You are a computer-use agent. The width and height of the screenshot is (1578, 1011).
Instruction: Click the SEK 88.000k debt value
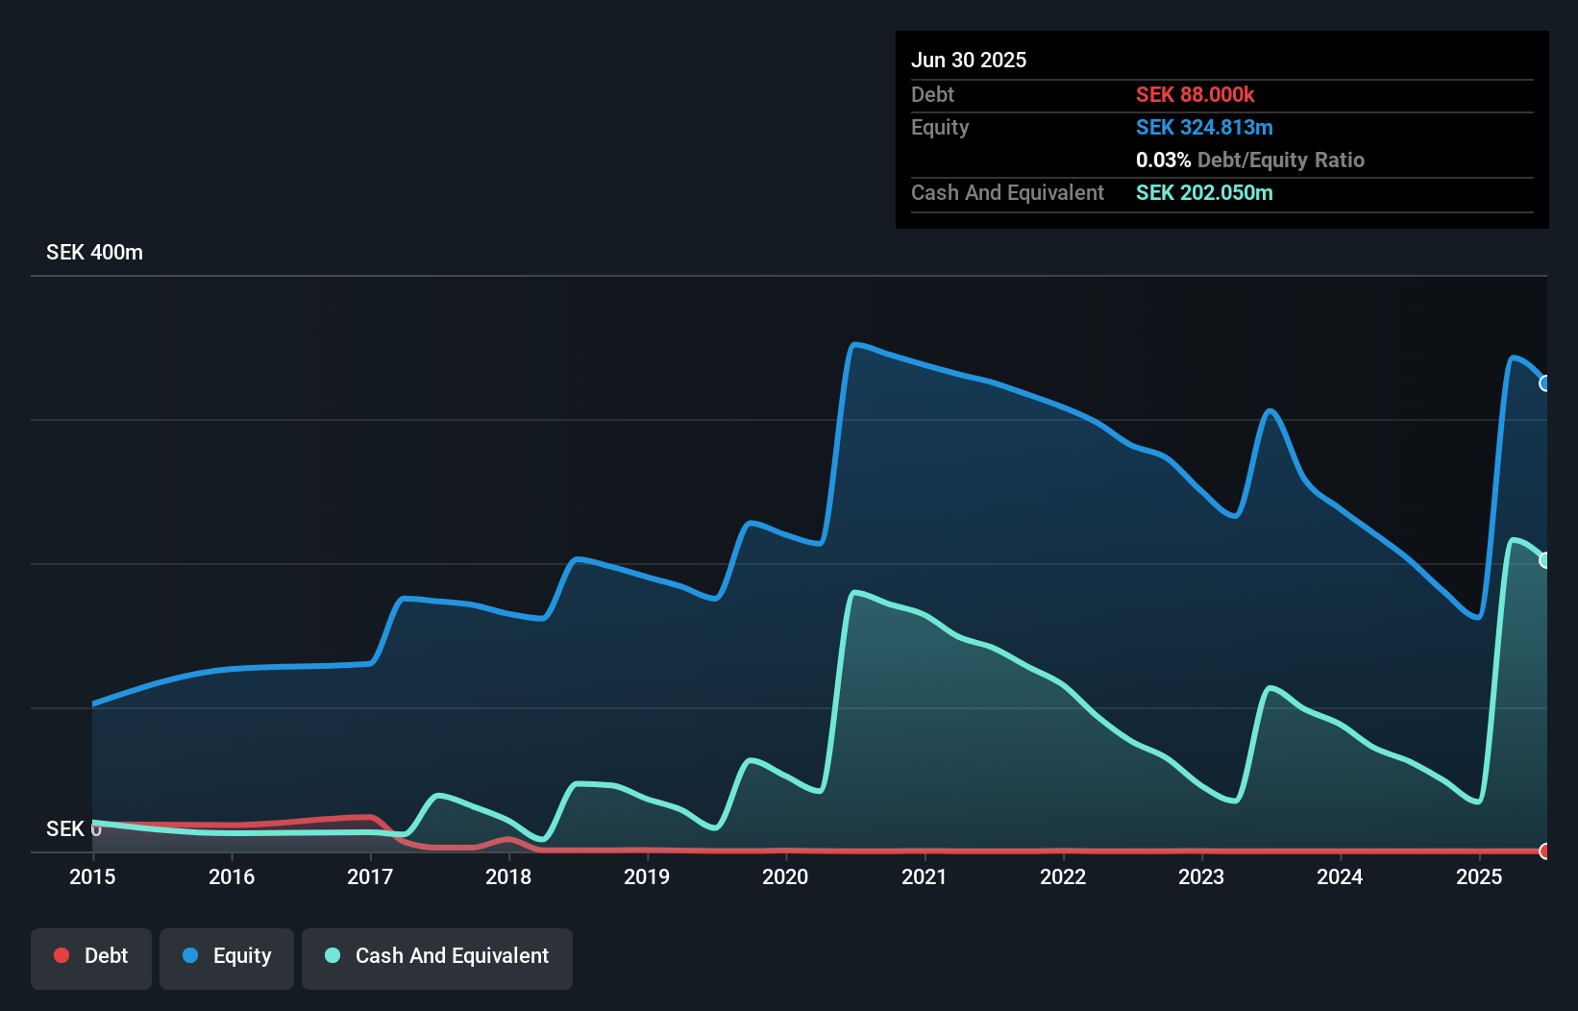tap(1195, 94)
